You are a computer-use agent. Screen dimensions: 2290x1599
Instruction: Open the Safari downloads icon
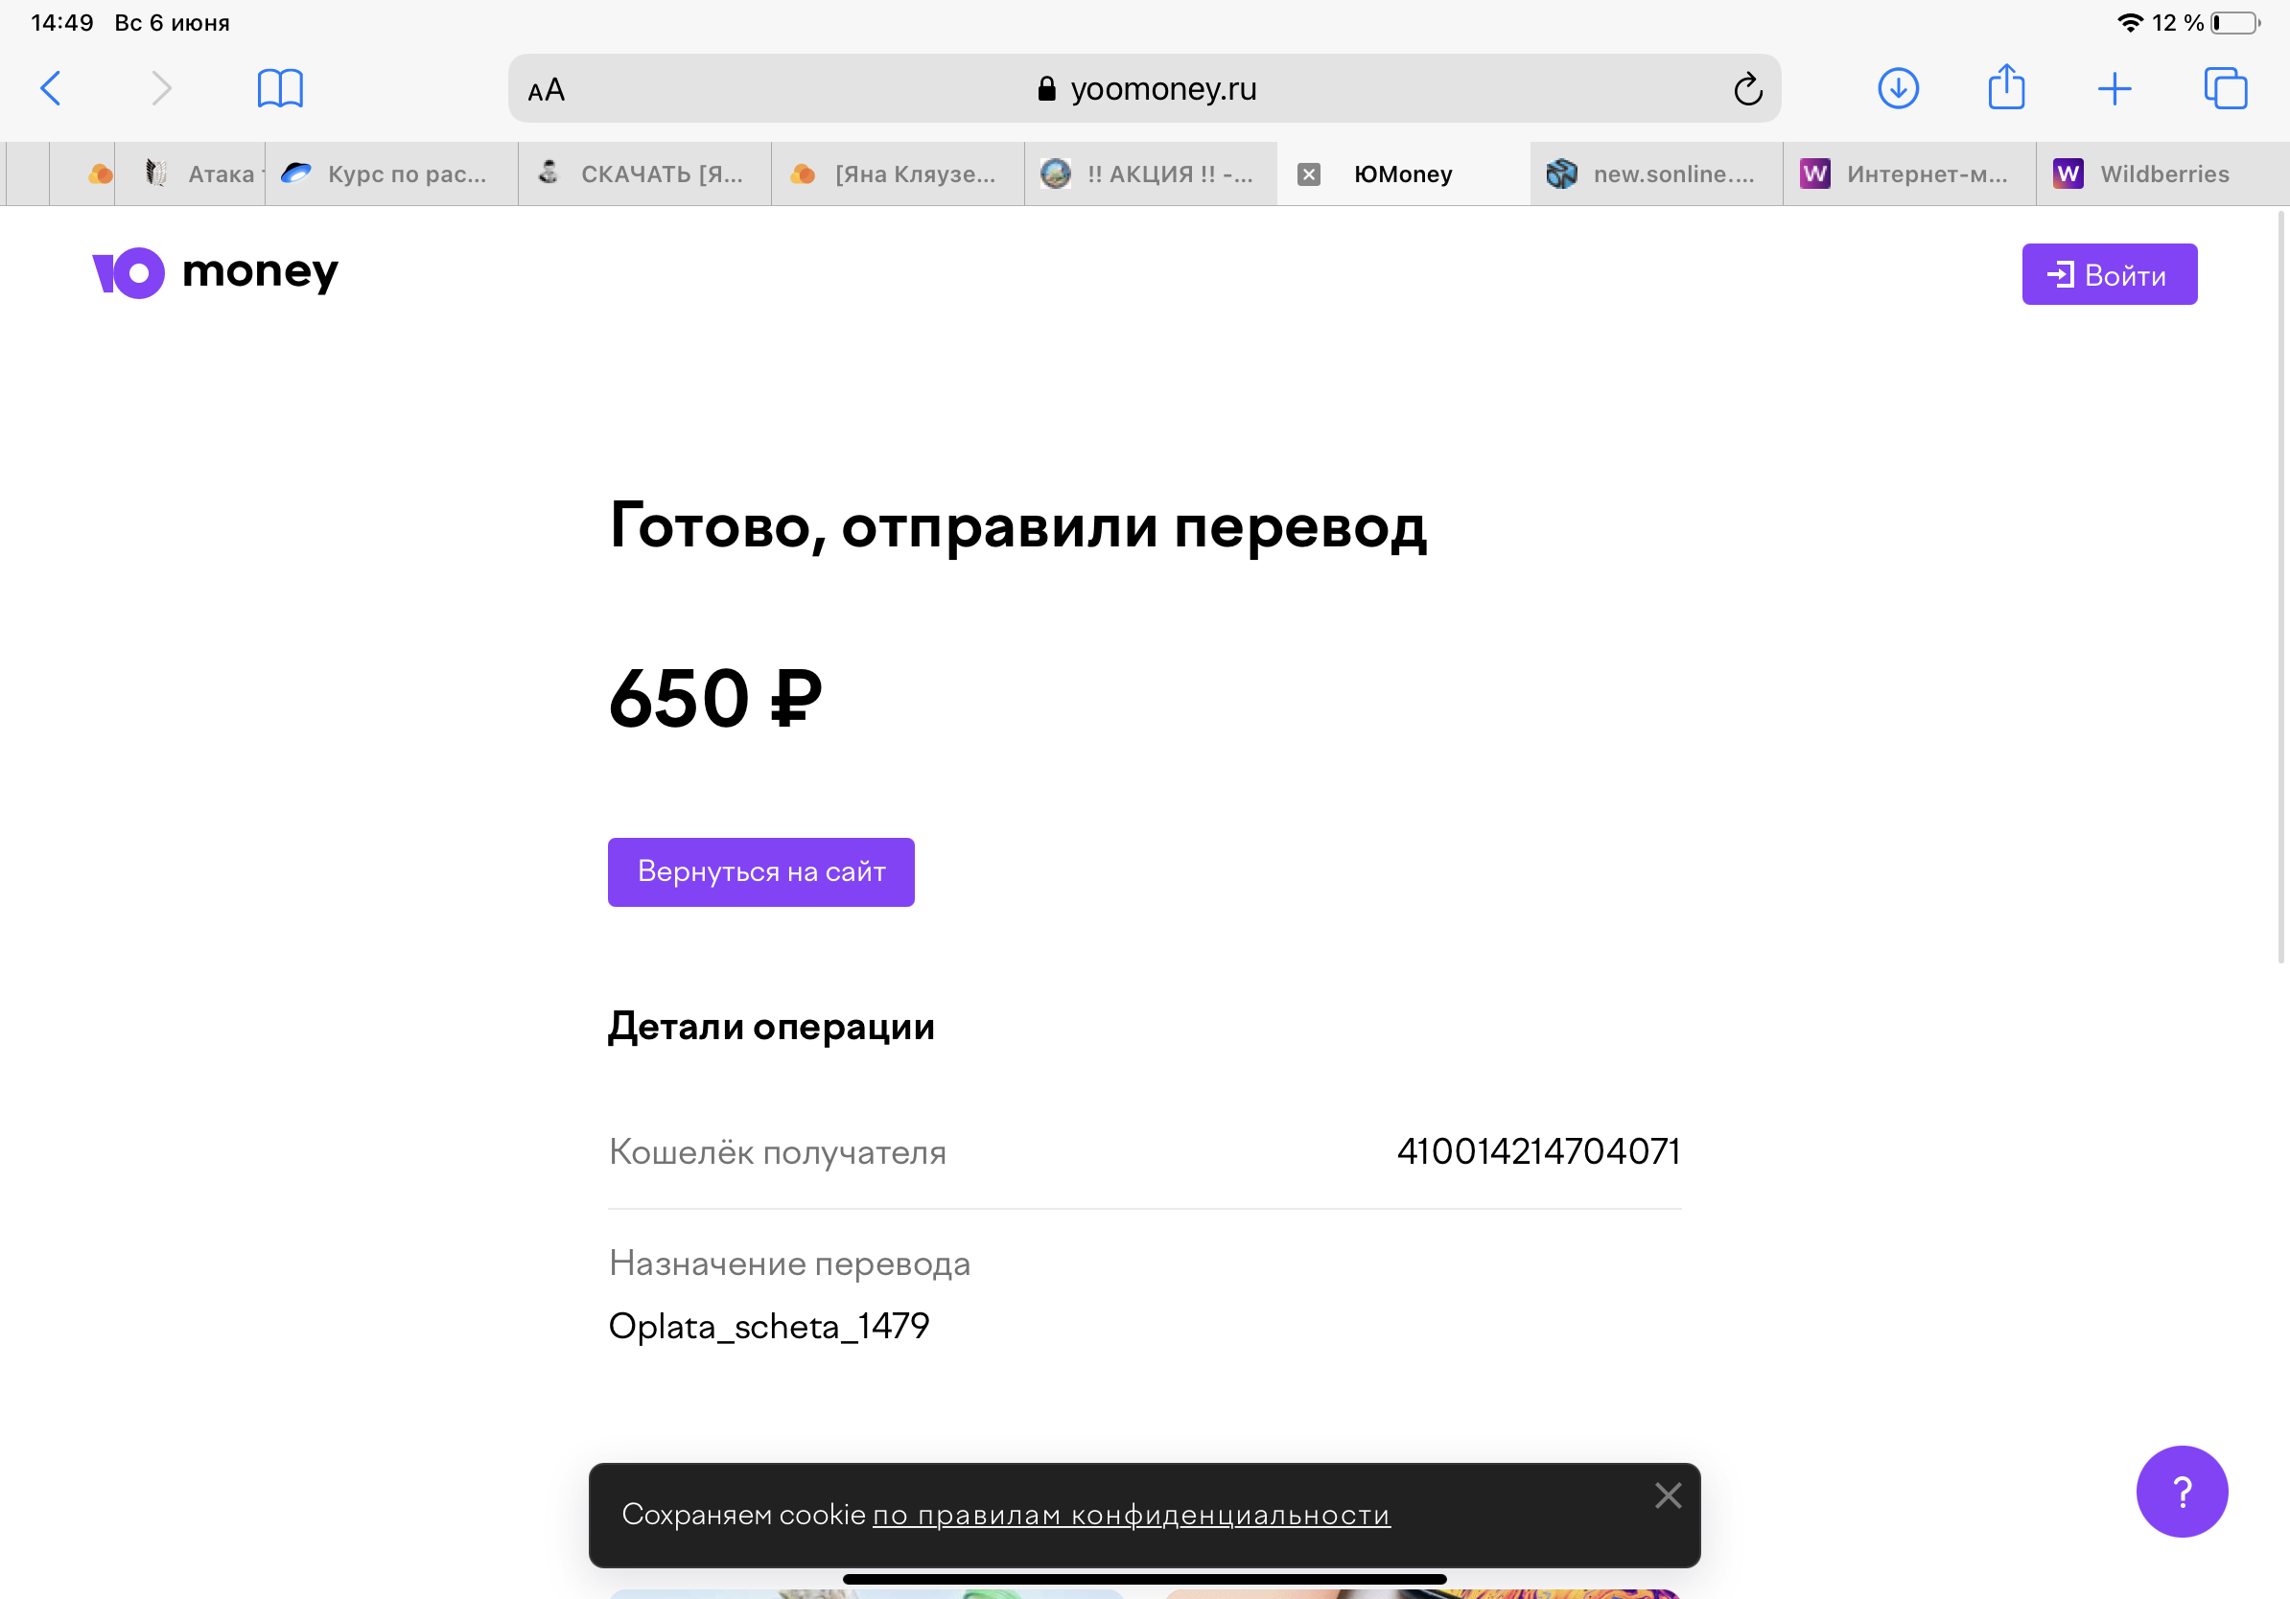[x=1898, y=89]
